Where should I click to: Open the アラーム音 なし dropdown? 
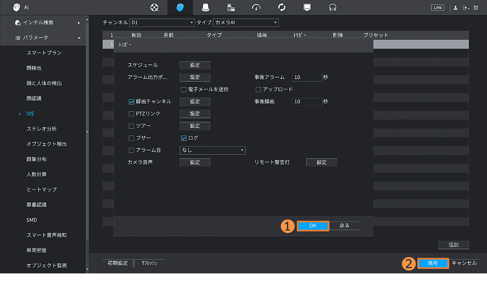coord(213,150)
